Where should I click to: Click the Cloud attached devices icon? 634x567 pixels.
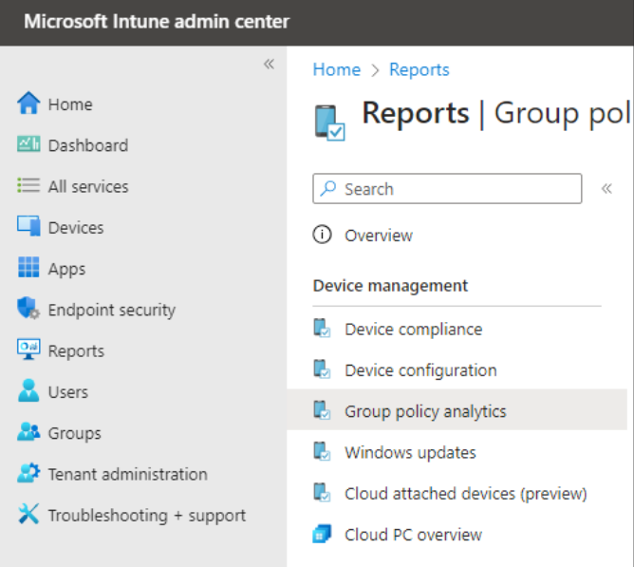coord(322,493)
